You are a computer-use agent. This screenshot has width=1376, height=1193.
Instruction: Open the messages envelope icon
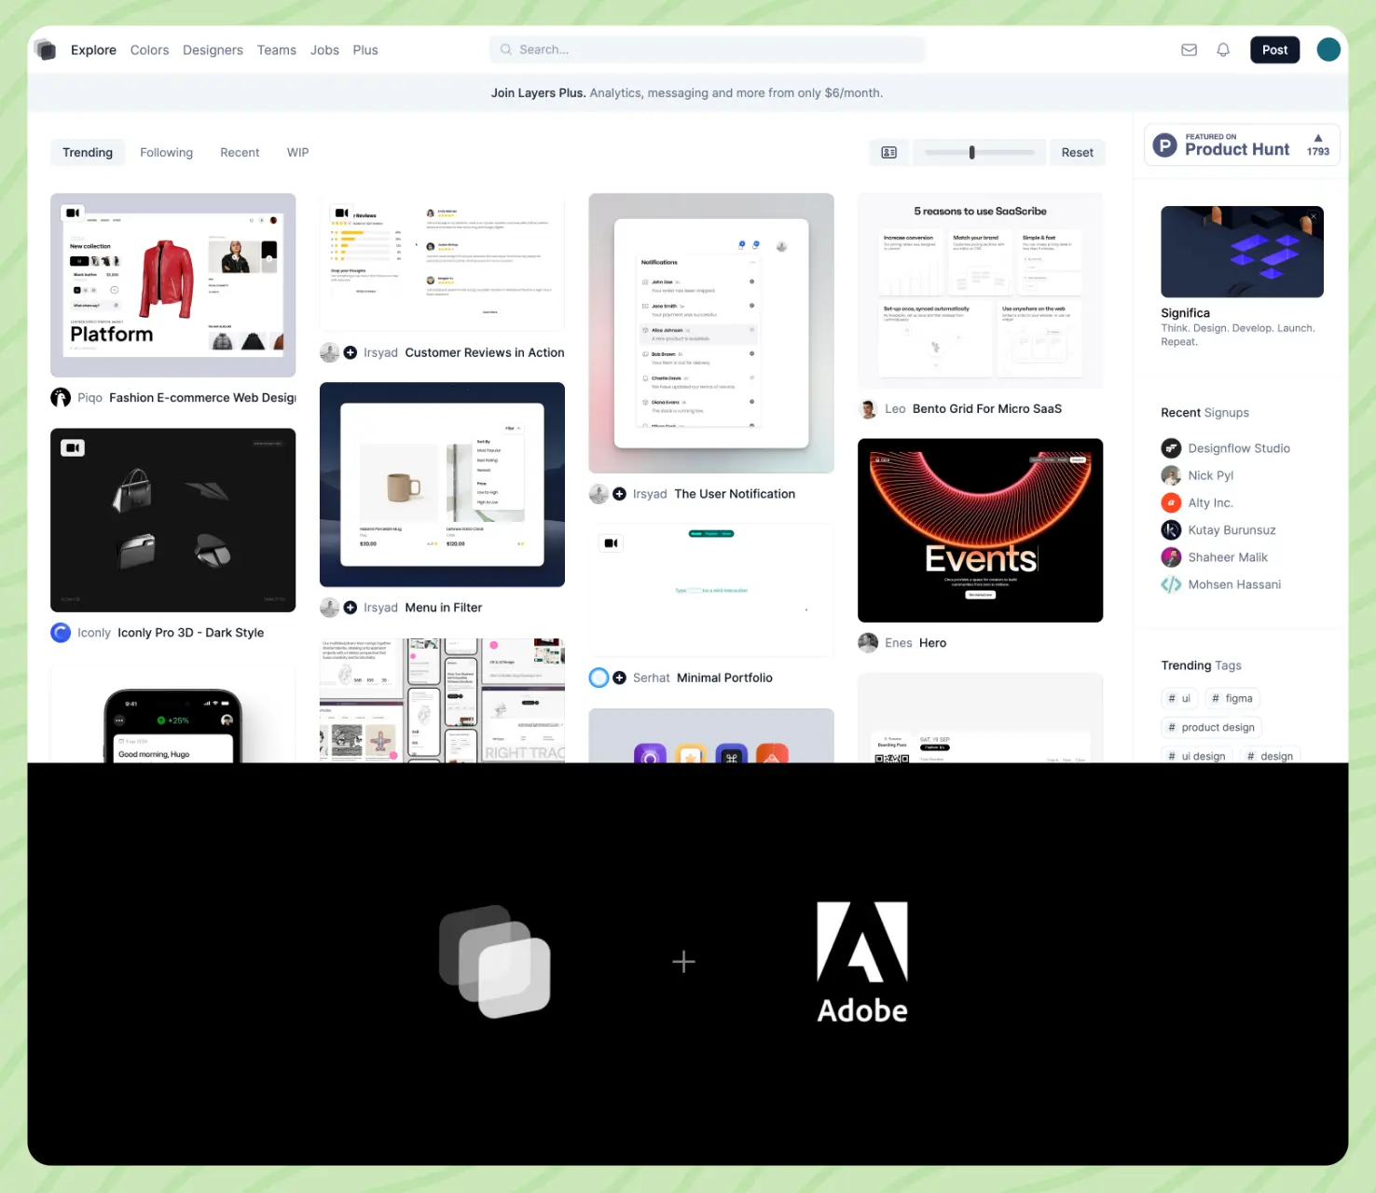pos(1189,50)
